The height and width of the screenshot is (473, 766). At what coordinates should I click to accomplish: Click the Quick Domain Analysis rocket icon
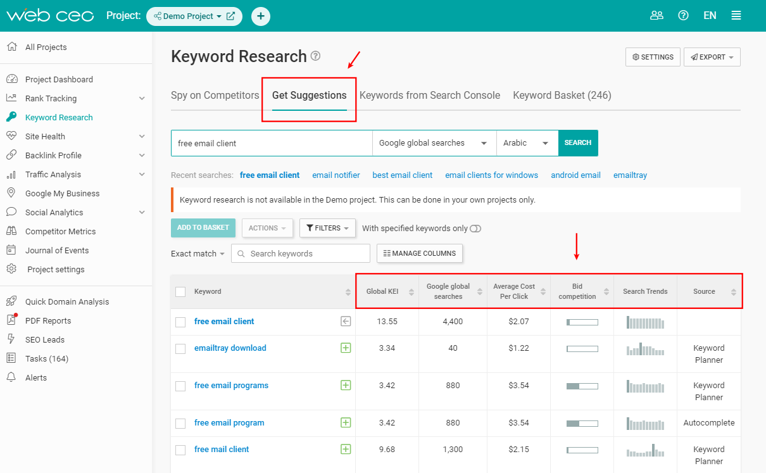[11, 301]
